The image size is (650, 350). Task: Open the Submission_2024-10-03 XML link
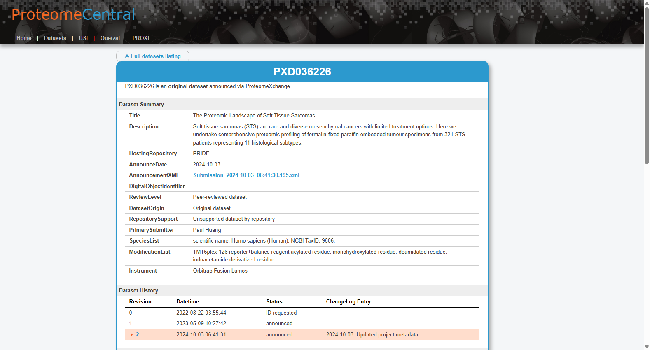point(246,175)
